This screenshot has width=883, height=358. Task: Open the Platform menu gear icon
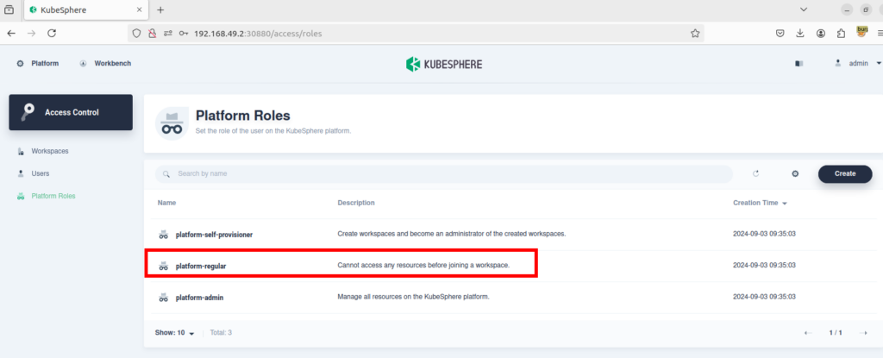click(21, 64)
